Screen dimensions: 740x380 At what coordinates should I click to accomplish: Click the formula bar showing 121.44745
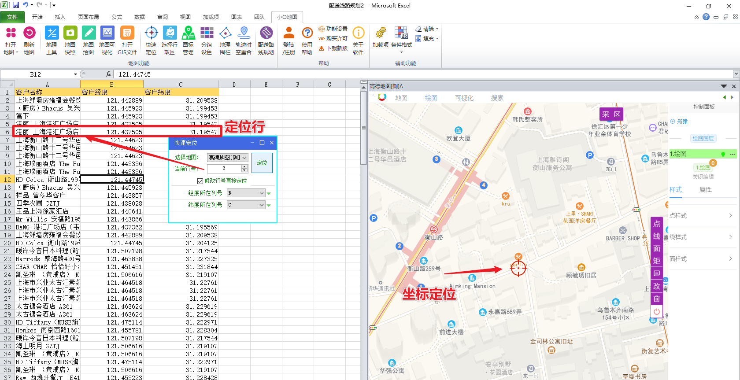pyautogui.click(x=423, y=74)
